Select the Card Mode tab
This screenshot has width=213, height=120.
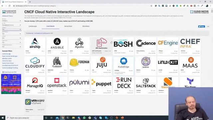pyautogui.click(x=50, y=26)
